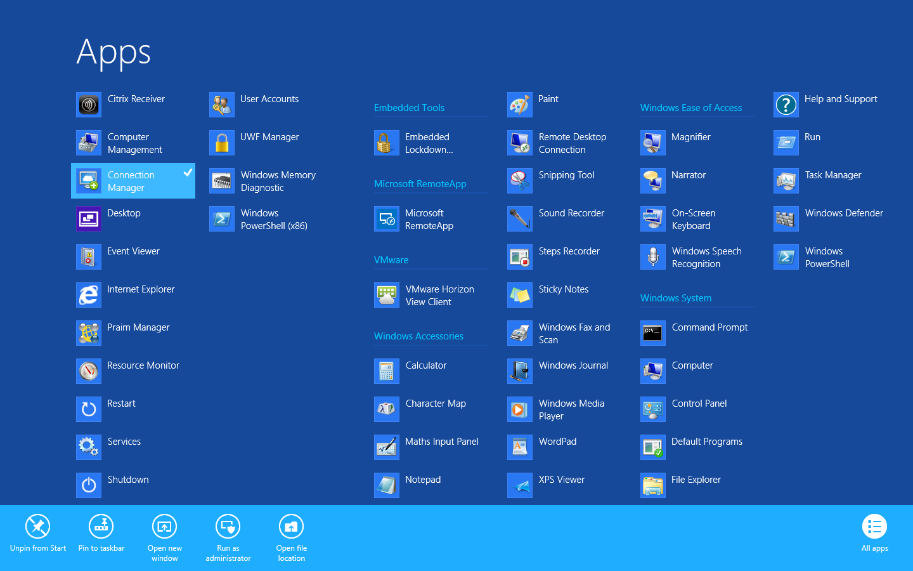Image resolution: width=913 pixels, height=571 pixels.
Task: Launch Windows Media Player icon
Action: pyautogui.click(x=520, y=409)
